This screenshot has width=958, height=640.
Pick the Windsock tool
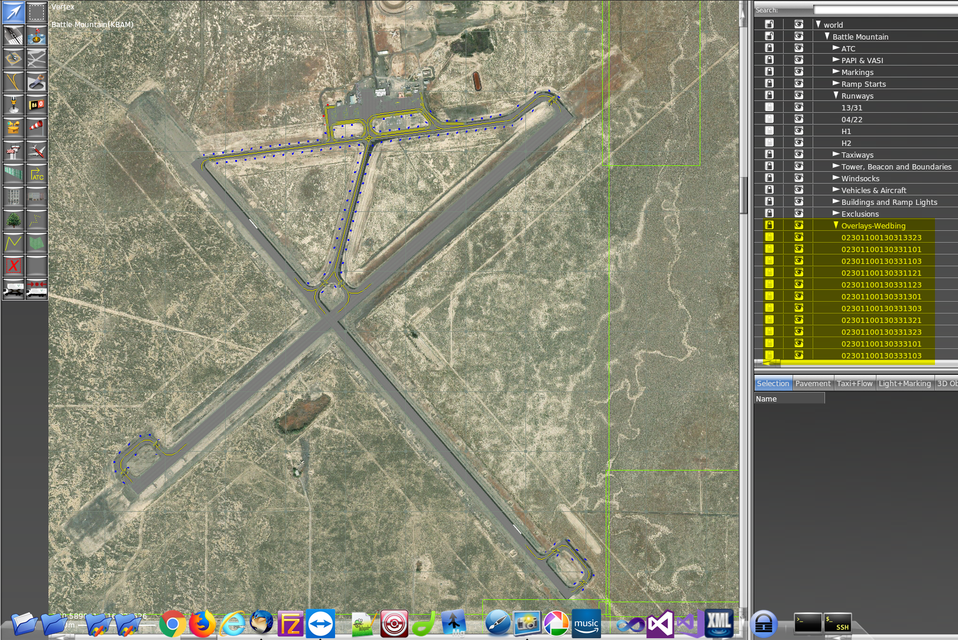[37, 128]
